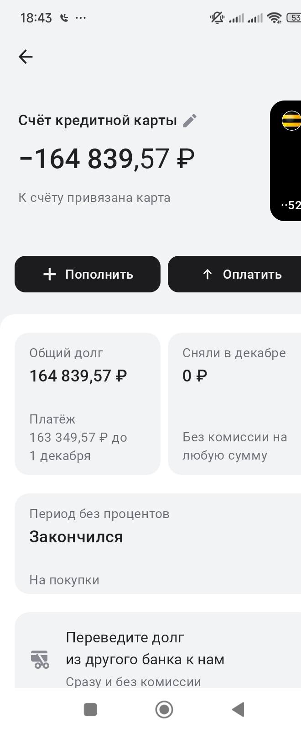Screen dimensions: 301x731
Task: Tap the back arrow to return
Action: pos(25,56)
